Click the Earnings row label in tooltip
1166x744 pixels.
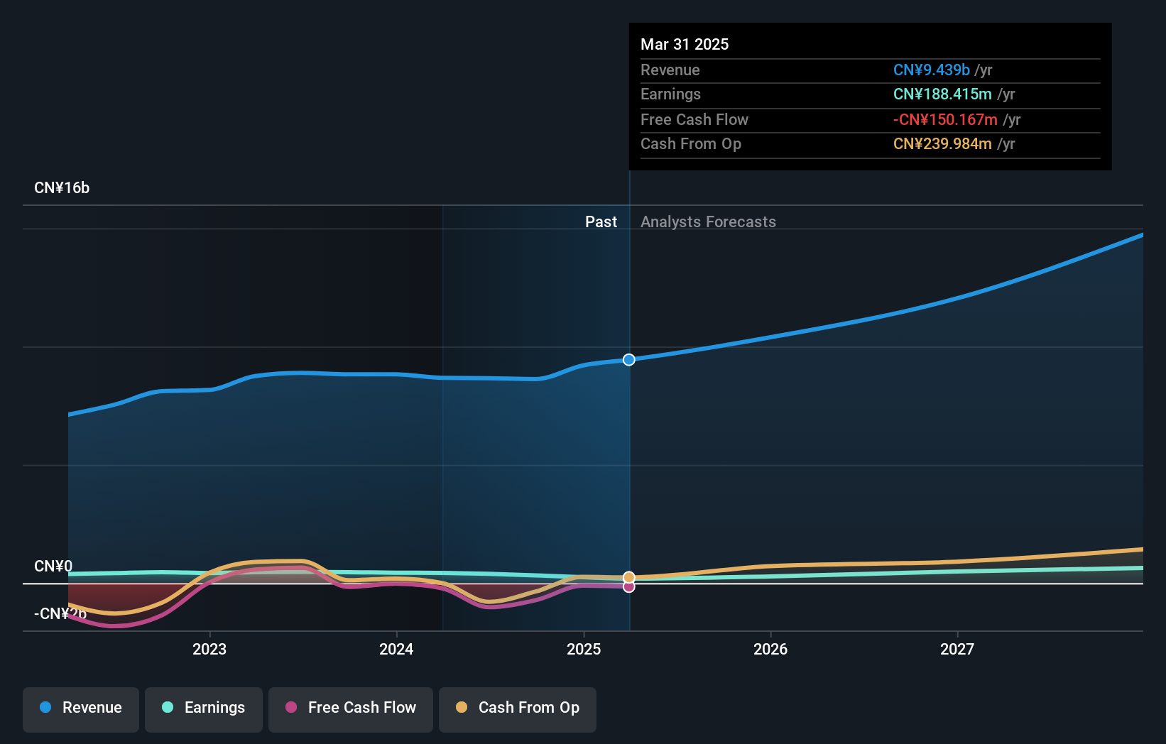[670, 94]
